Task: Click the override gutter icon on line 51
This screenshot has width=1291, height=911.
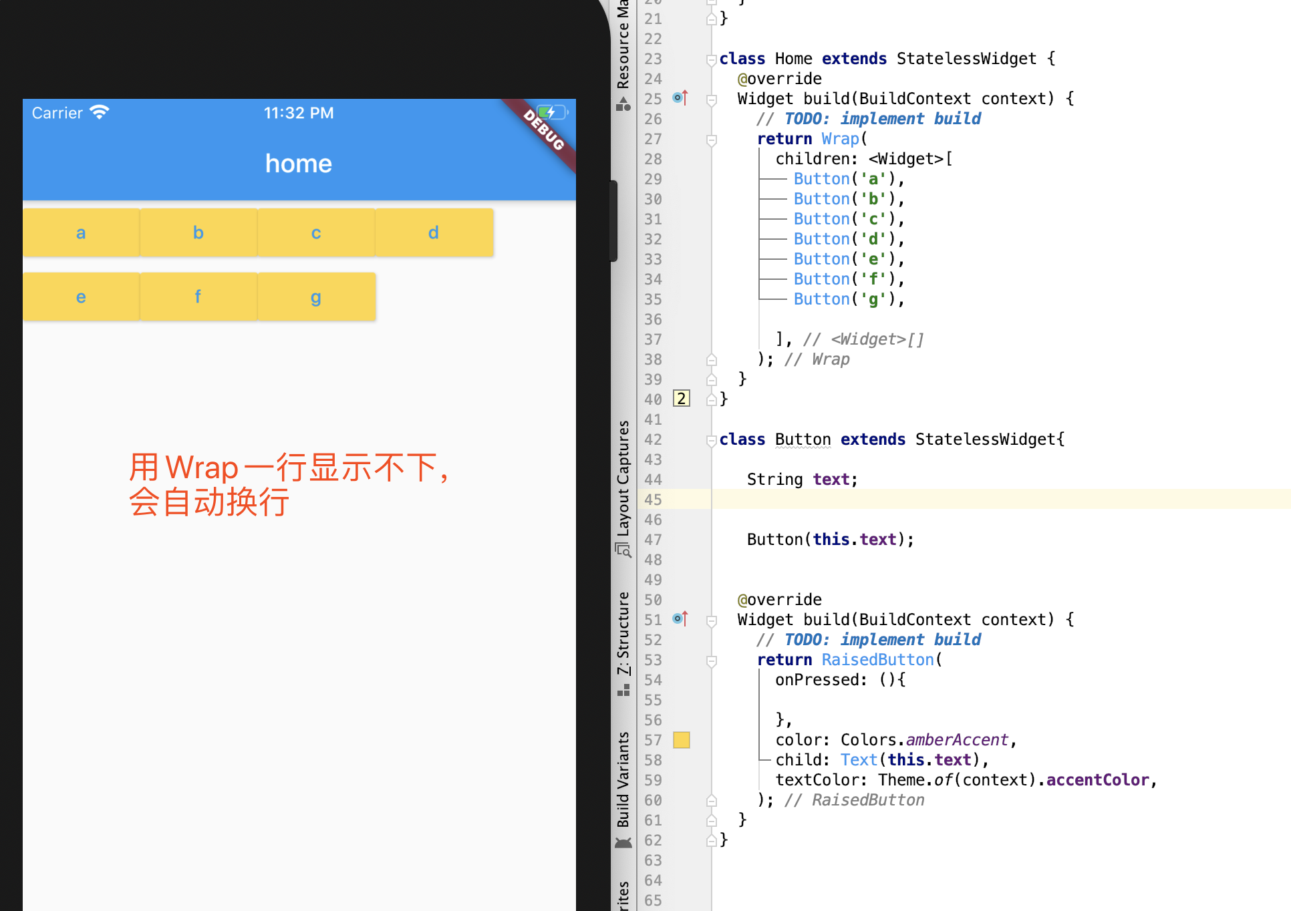Action: pyautogui.click(x=680, y=619)
